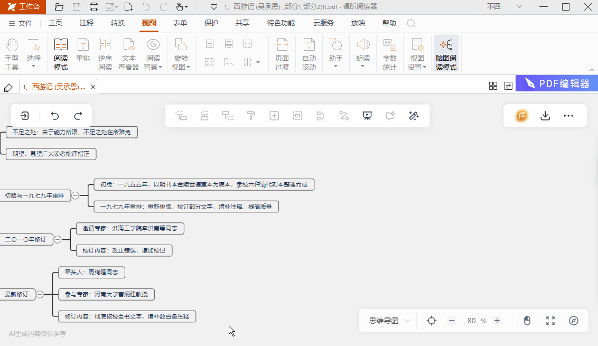Toggle 脑图阅读模式 mind map reading mode
This screenshot has height=346, width=598.
tap(446, 53)
